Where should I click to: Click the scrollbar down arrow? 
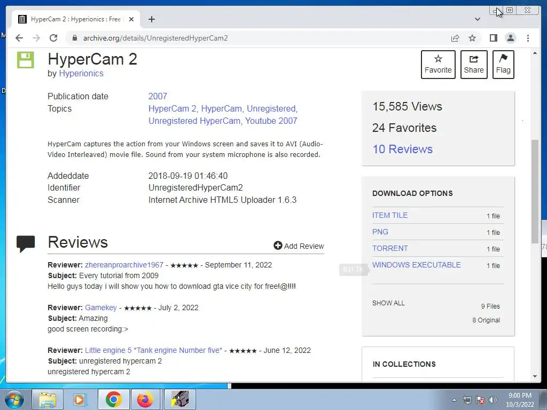(x=535, y=376)
